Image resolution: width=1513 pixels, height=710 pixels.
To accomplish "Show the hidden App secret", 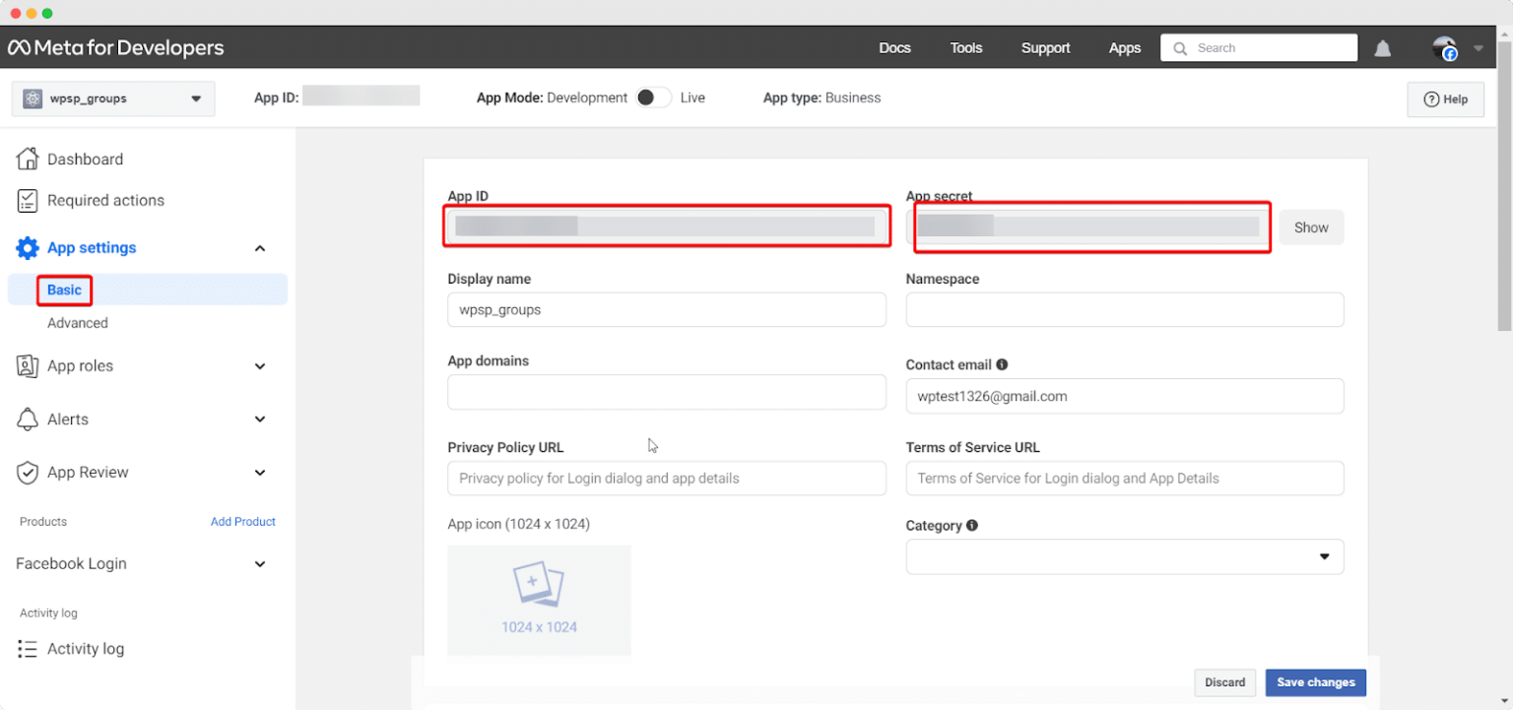I will (1311, 226).
